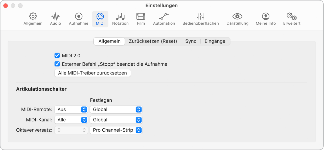
Task: Open the Pro Channel-Strip dropdown
Action: [116, 130]
